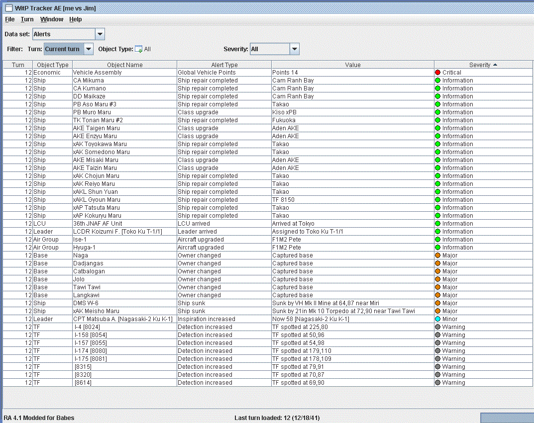Click the status bar progress box

(507, 418)
